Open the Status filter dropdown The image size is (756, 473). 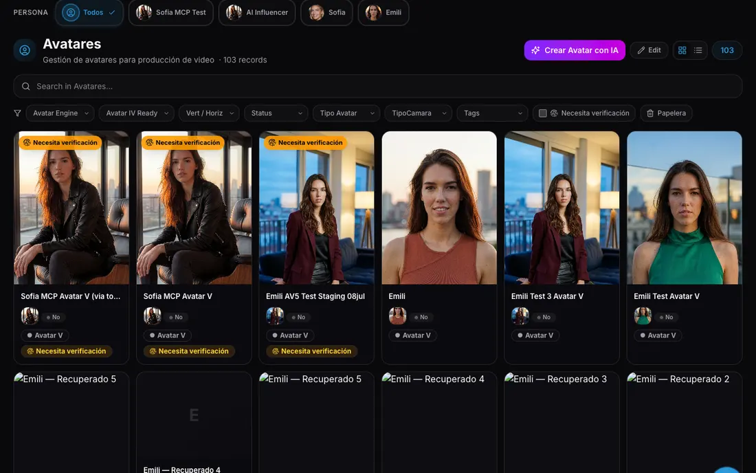(x=276, y=113)
